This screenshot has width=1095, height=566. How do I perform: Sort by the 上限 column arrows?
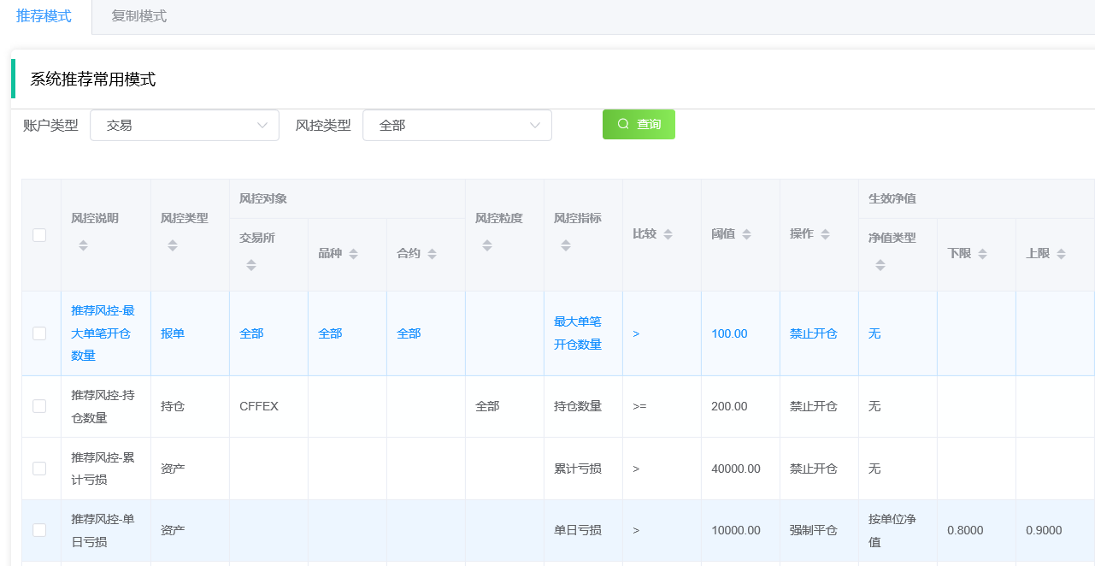point(1062,253)
